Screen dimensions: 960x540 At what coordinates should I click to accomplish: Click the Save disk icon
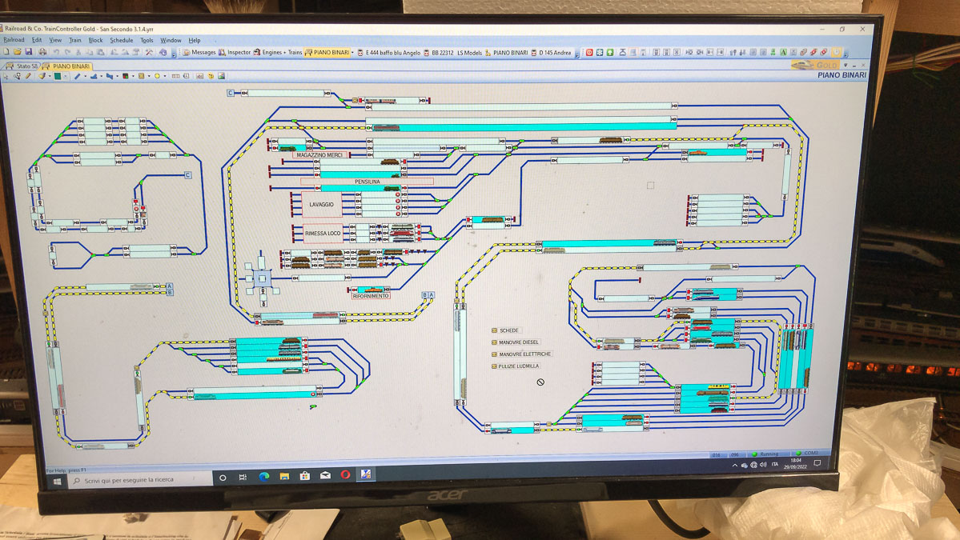tap(29, 53)
